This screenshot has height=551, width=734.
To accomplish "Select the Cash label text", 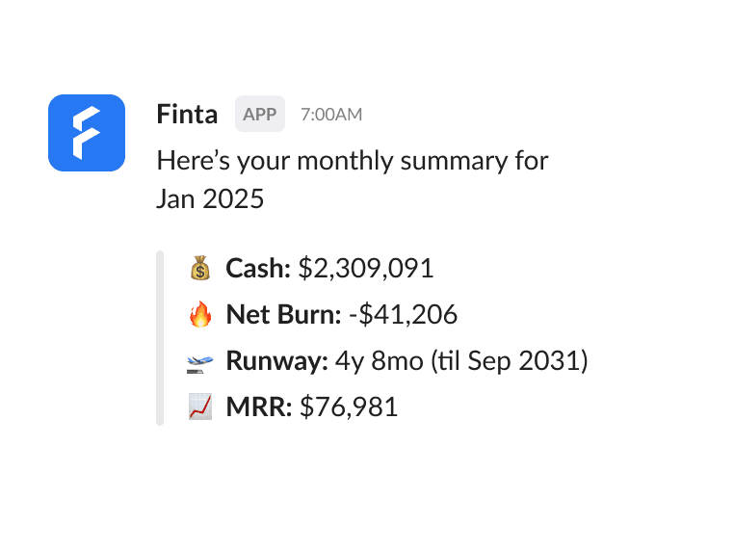I will (258, 268).
